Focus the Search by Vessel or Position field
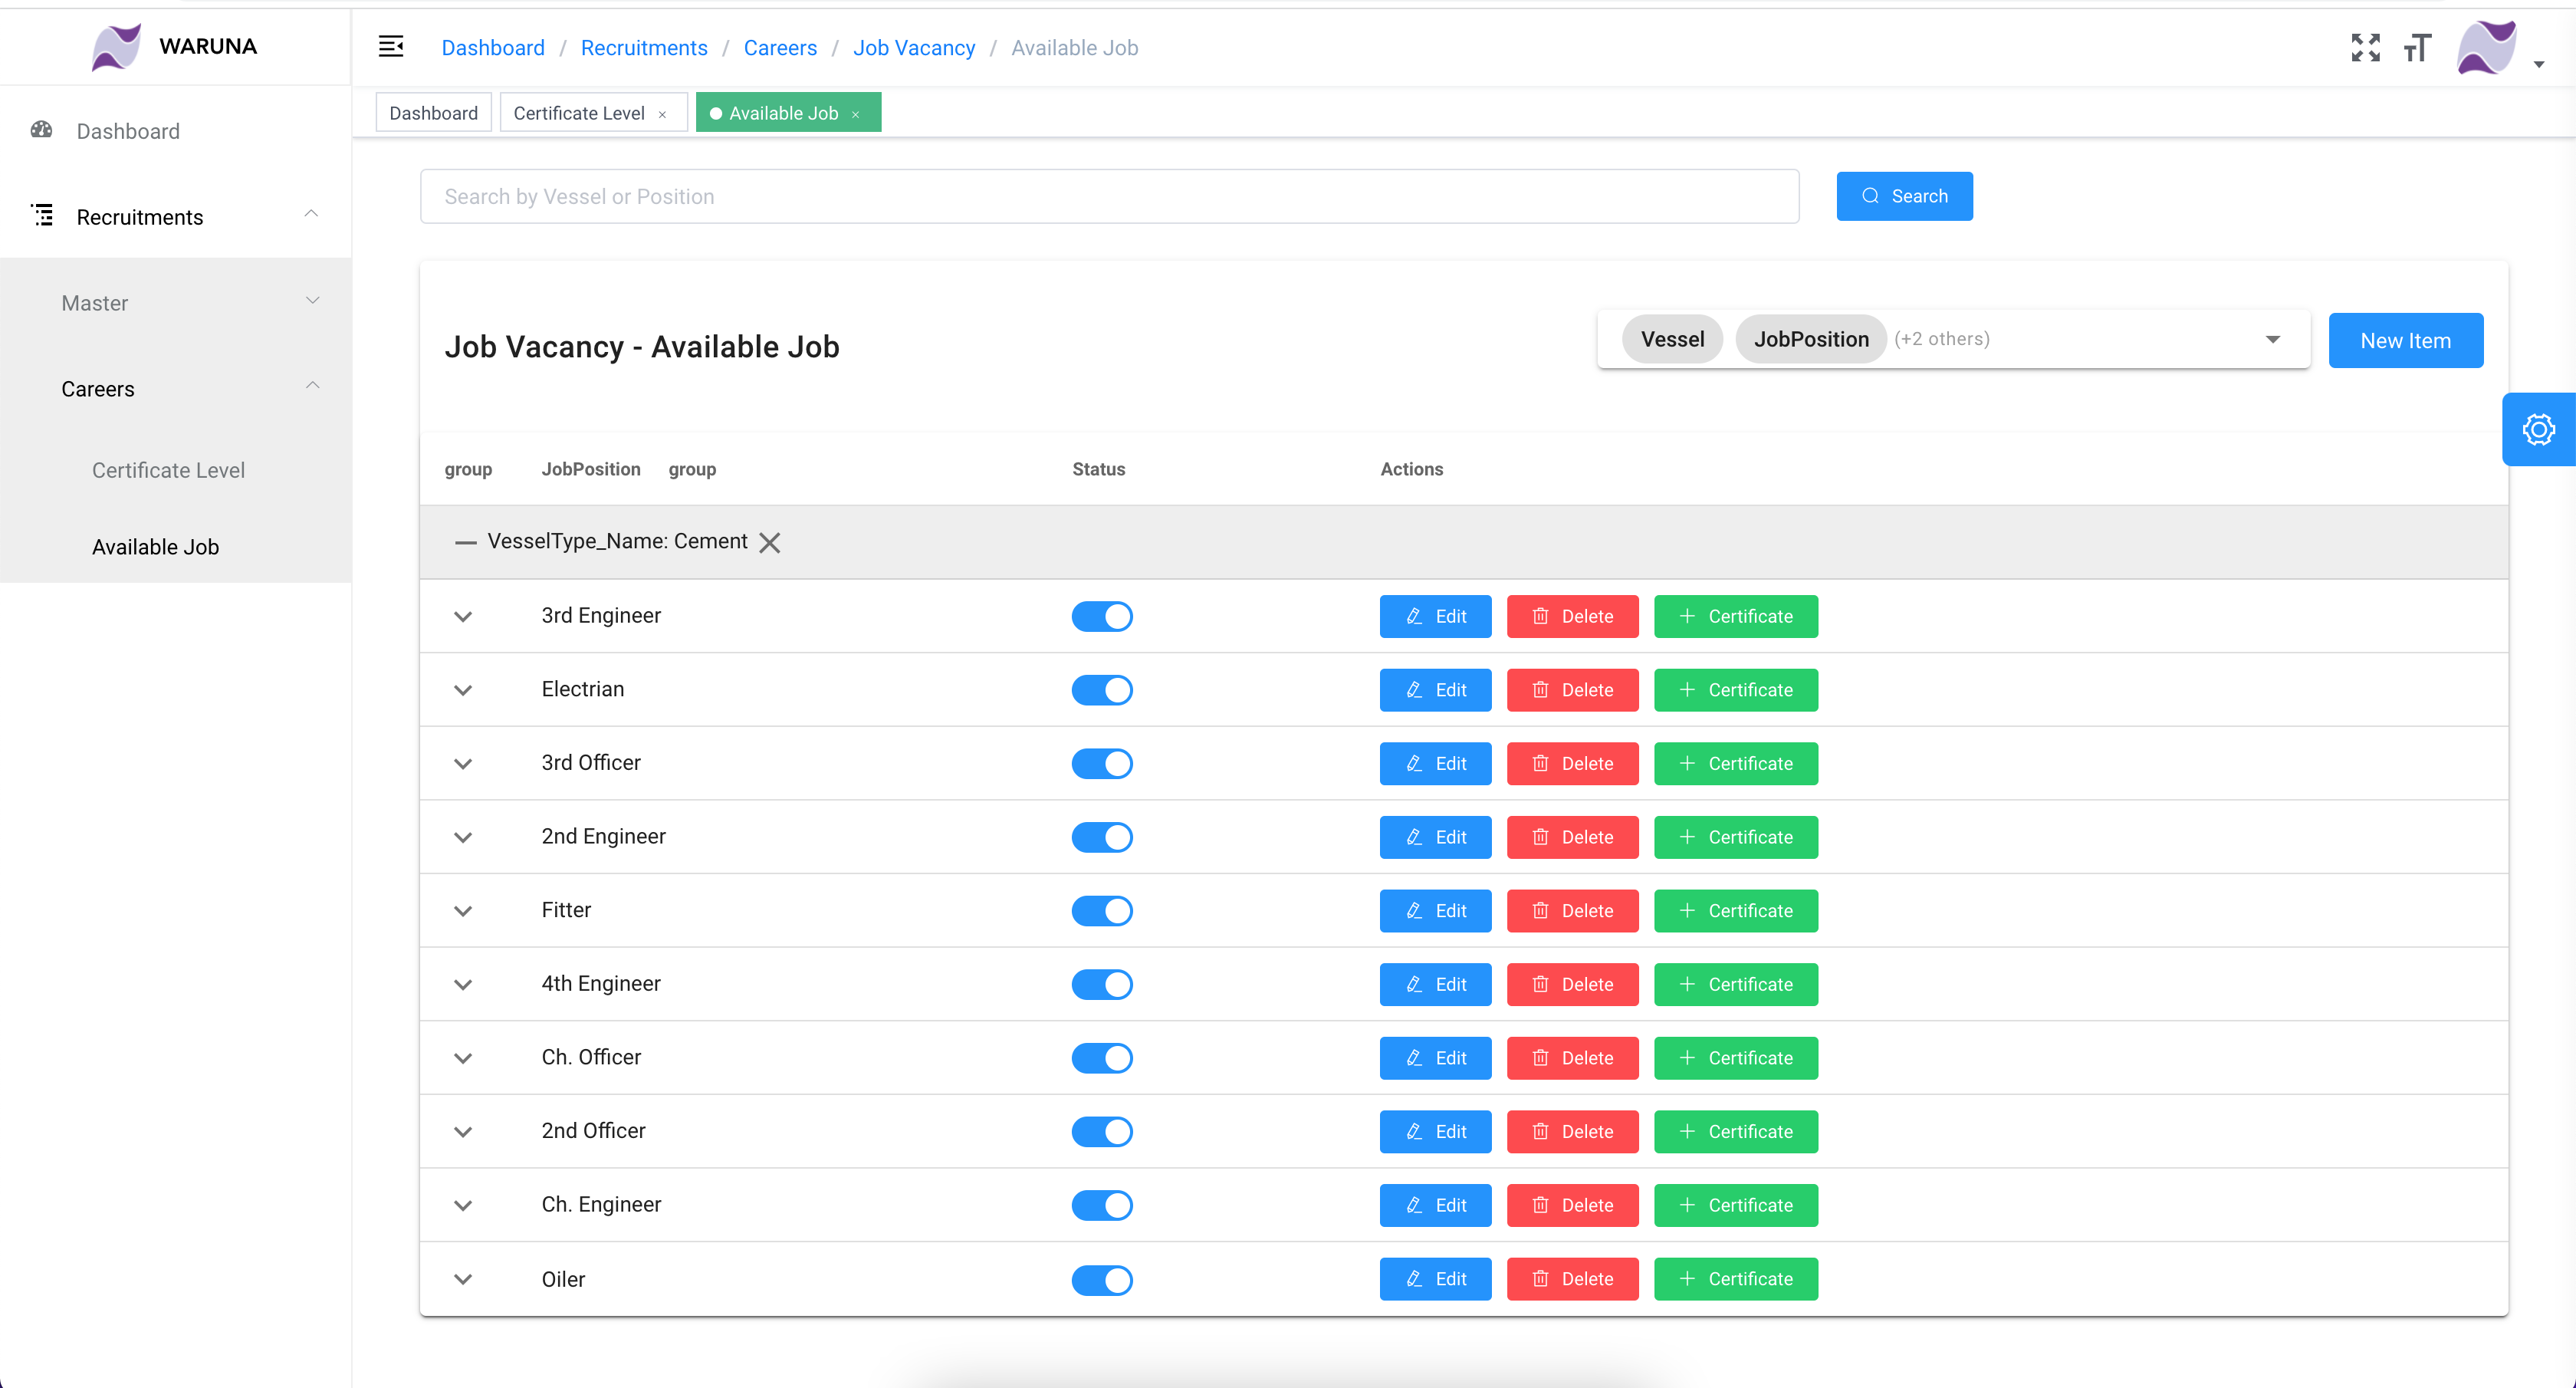This screenshot has width=2576, height=1388. [x=1108, y=197]
